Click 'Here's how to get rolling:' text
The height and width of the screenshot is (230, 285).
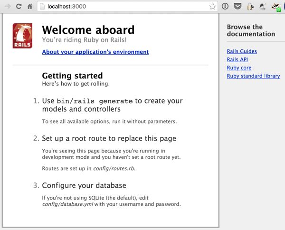point(76,84)
